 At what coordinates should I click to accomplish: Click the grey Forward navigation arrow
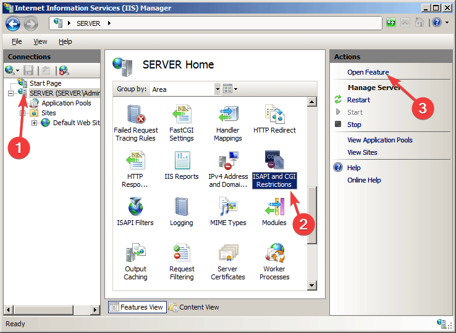click(x=31, y=24)
